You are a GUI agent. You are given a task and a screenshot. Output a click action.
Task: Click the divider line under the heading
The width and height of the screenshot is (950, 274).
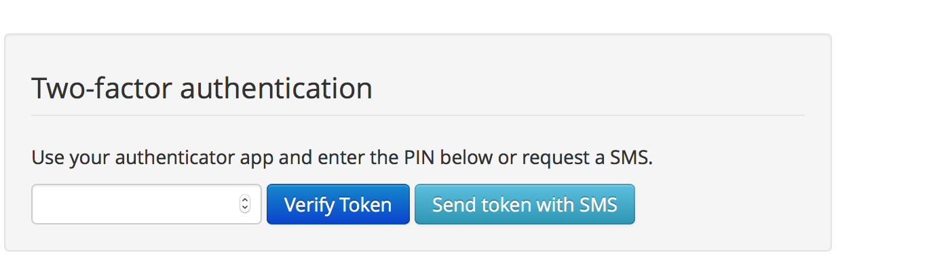pos(417,115)
